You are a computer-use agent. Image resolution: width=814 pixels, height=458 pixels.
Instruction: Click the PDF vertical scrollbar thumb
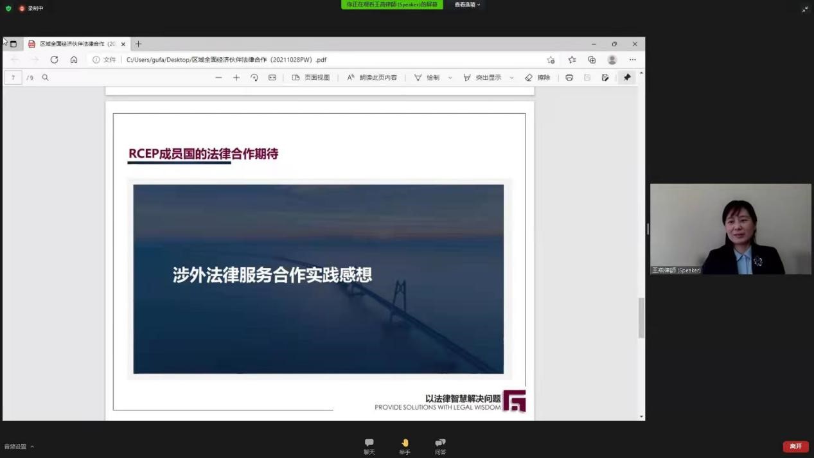point(641,318)
